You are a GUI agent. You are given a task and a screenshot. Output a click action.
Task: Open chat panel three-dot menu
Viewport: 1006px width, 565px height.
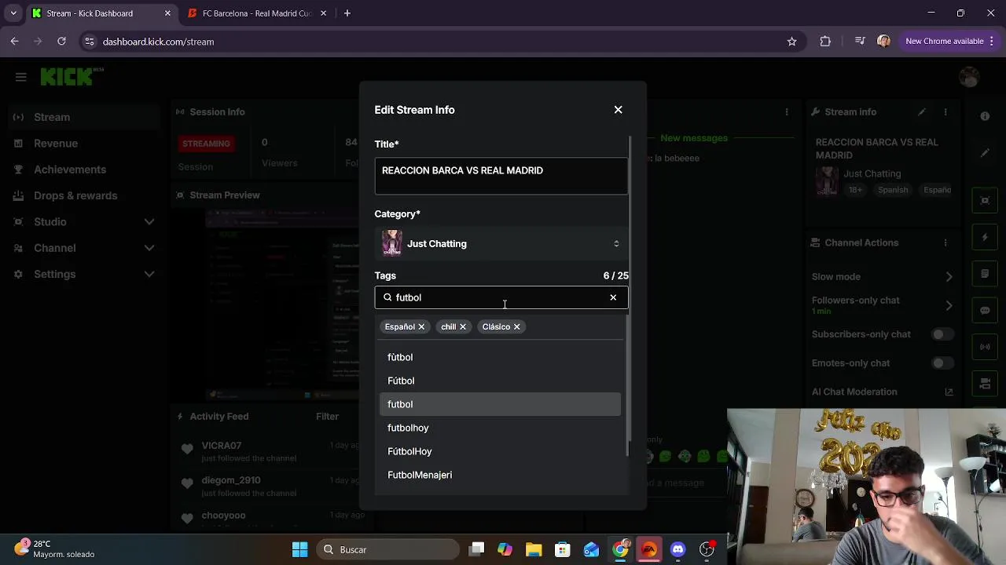click(x=787, y=112)
